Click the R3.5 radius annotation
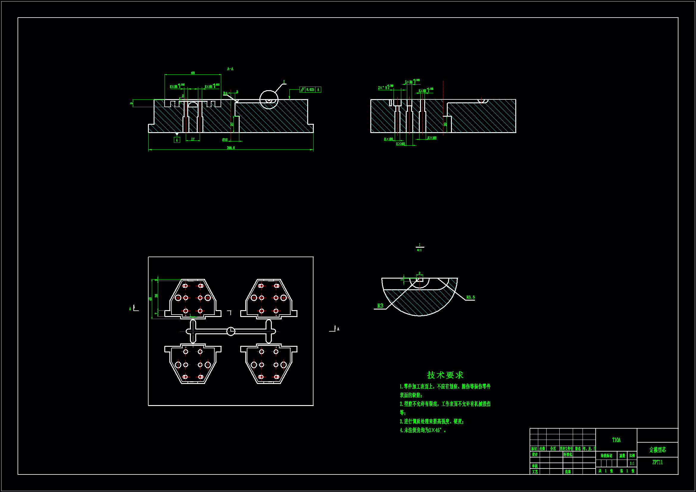Screen dimensions: 696x492 pos(470,297)
